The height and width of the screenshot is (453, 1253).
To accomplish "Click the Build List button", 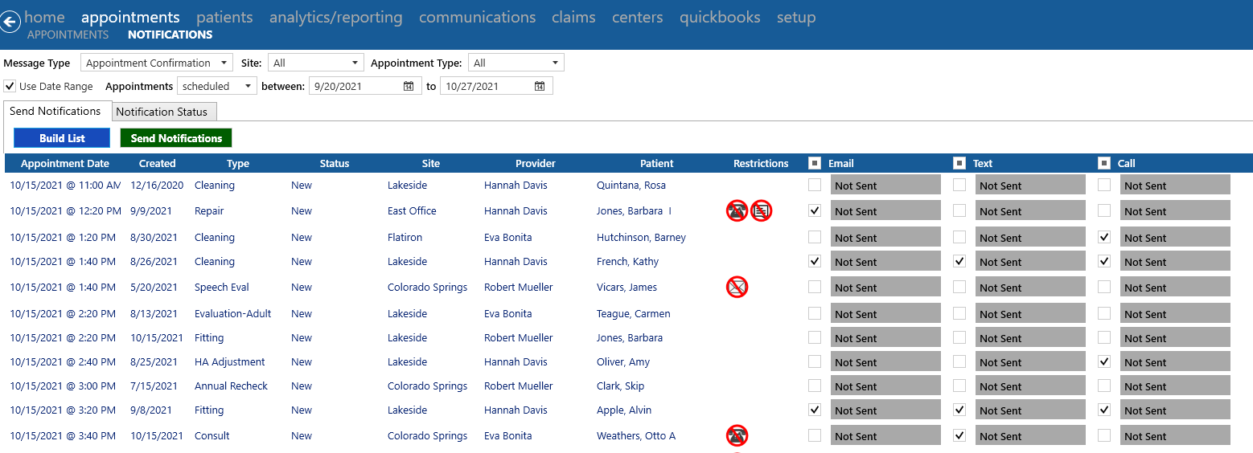I will [62, 138].
